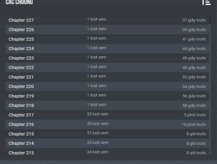Open Chapter 213
Viewport: 217px width, 164px height.
point(21,153)
